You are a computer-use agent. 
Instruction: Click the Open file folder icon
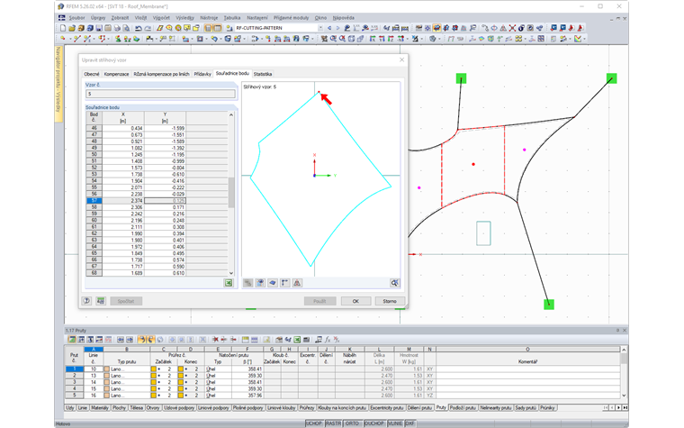[x=72, y=28]
